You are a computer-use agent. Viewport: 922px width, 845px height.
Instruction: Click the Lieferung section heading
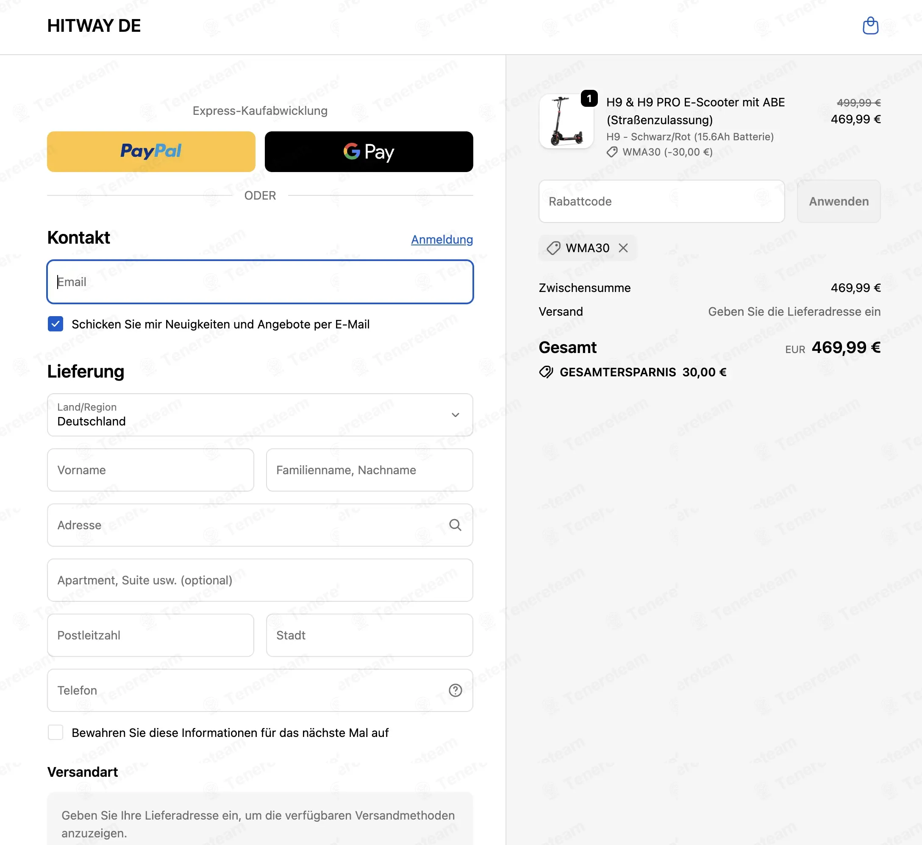[x=86, y=371]
